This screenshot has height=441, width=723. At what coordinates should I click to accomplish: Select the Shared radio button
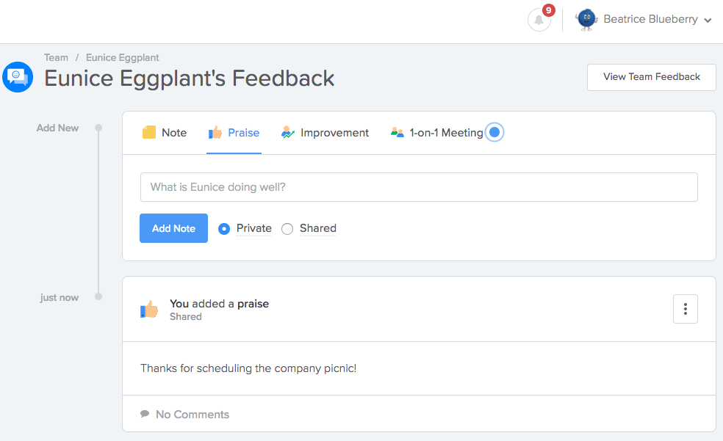pos(287,229)
